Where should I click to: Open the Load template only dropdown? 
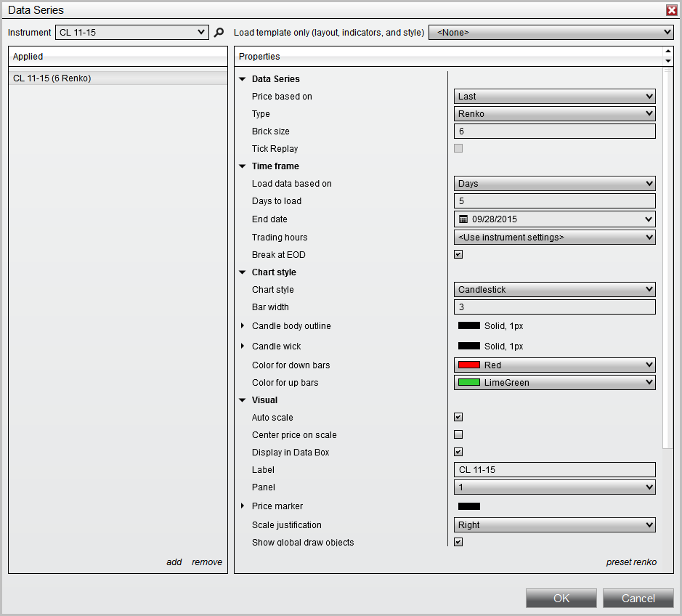click(x=551, y=32)
